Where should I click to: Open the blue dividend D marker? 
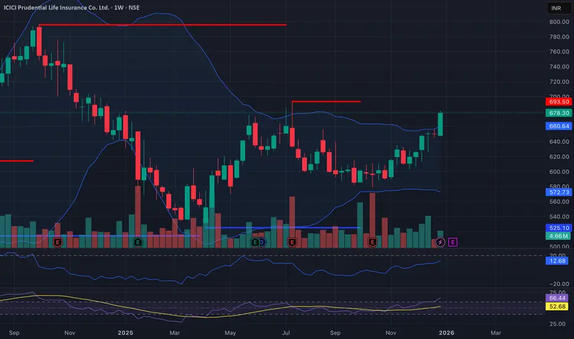click(x=262, y=242)
